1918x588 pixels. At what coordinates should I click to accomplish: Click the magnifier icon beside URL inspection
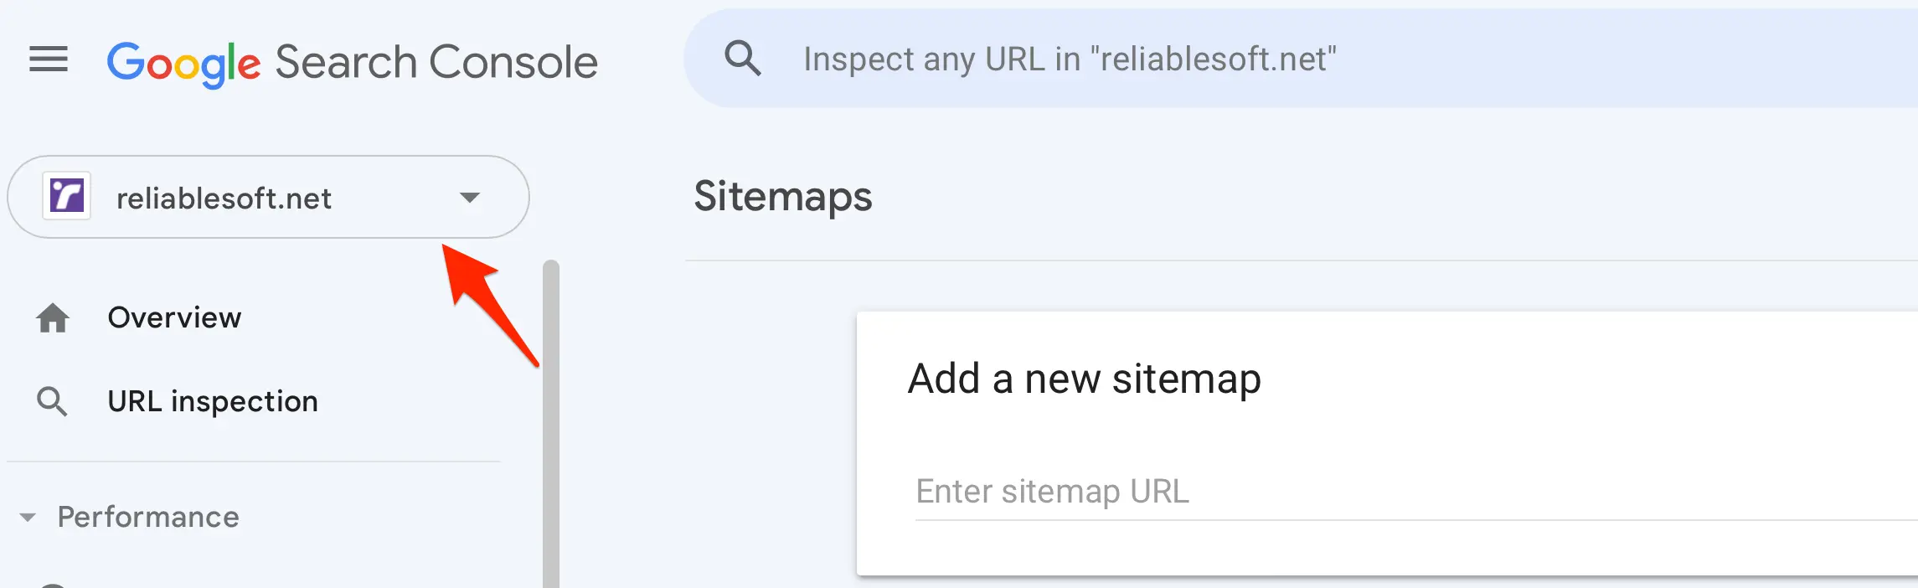[x=52, y=402]
